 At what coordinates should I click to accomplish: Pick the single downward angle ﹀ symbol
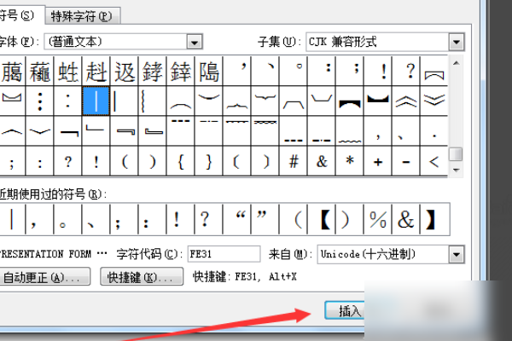pyautogui.click(x=40, y=131)
